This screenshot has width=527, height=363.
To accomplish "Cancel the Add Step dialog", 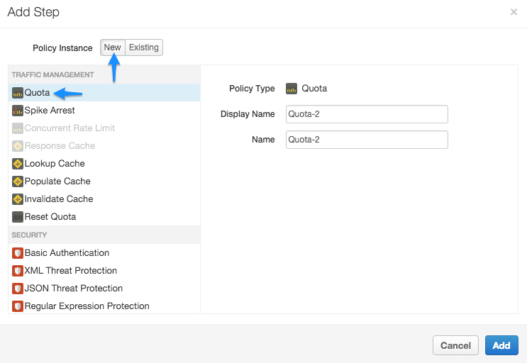I will point(455,345).
